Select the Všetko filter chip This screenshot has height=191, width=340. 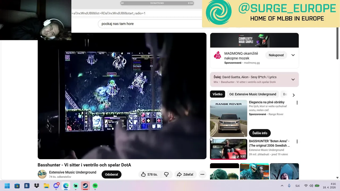pyautogui.click(x=218, y=94)
